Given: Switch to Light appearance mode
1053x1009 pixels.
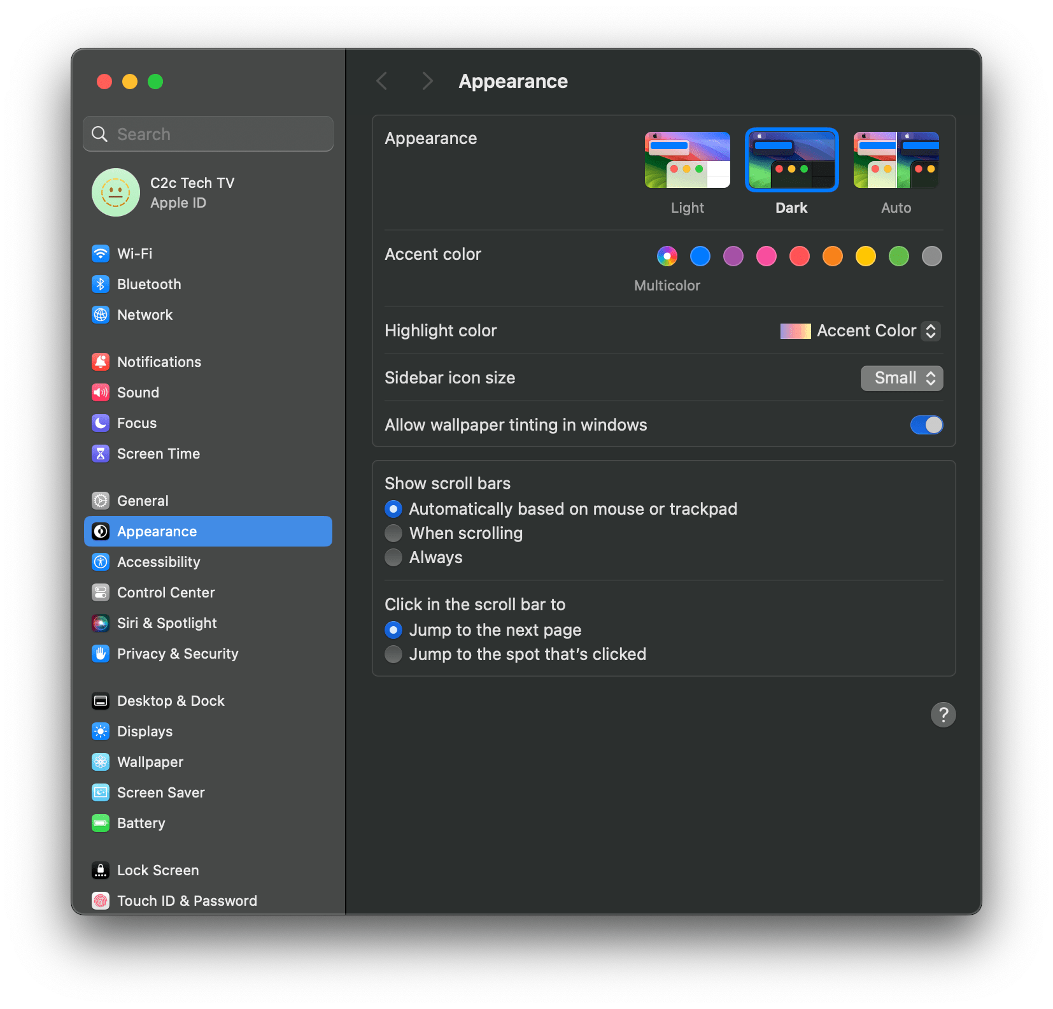Looking at the screenshot, I should 687,160.
